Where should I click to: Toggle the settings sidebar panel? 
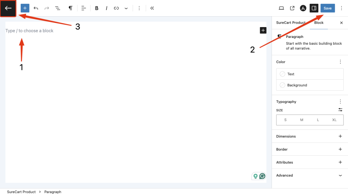(314, 8)
